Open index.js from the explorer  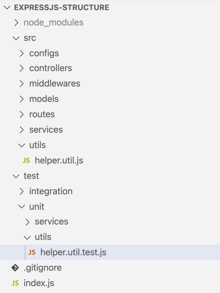coord(39,283)
